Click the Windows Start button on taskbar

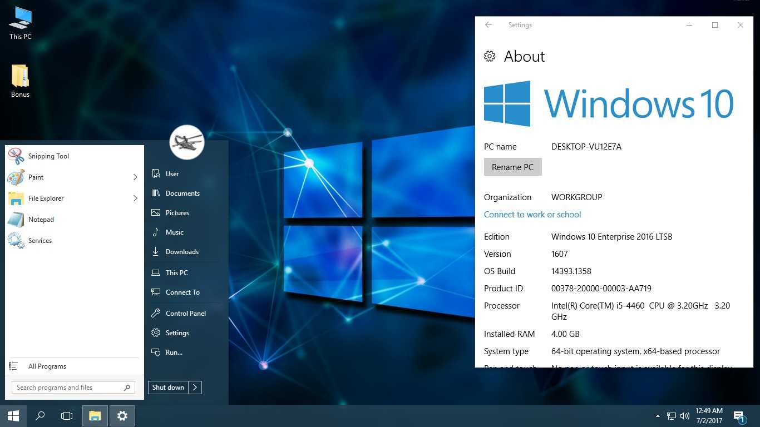pos(13,416)
